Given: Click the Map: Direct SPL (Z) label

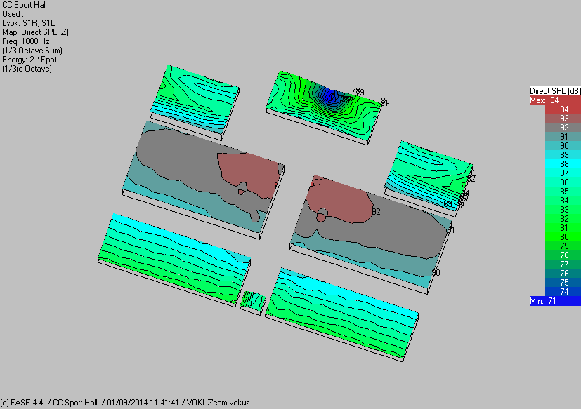Looking at the screenshot, I should (x=35, y=32).
